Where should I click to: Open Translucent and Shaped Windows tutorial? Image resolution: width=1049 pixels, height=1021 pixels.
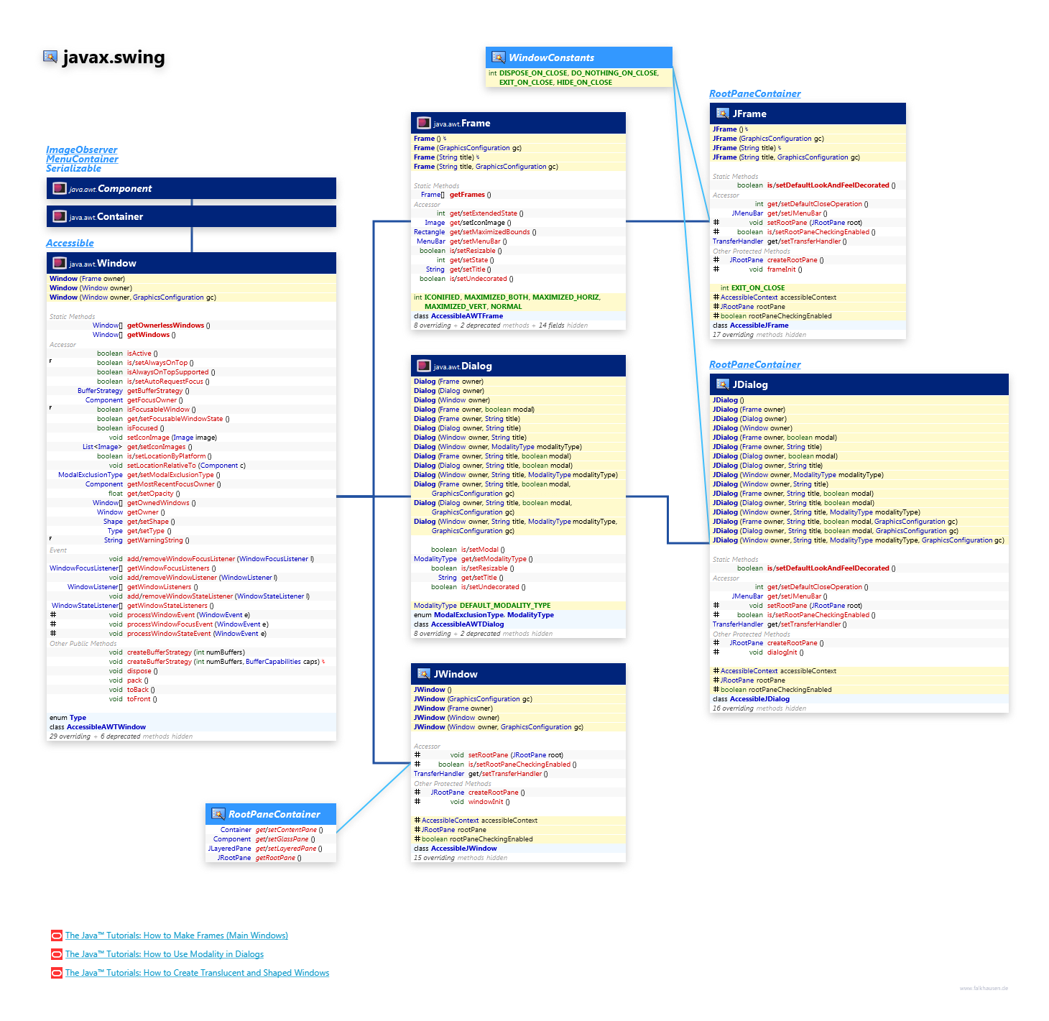pos(198,973)
